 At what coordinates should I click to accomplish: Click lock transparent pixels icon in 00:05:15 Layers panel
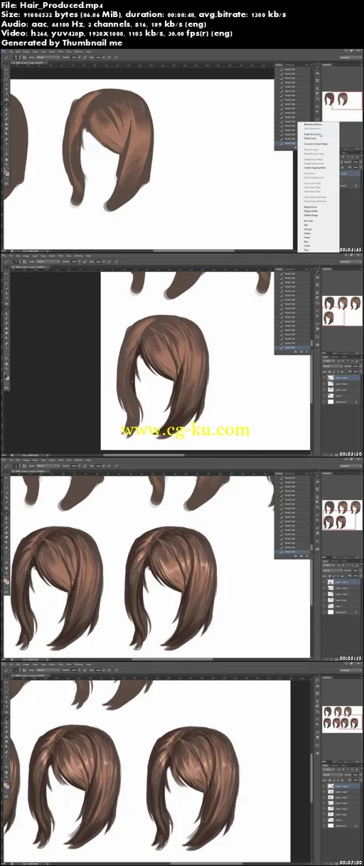click(330, 576)
